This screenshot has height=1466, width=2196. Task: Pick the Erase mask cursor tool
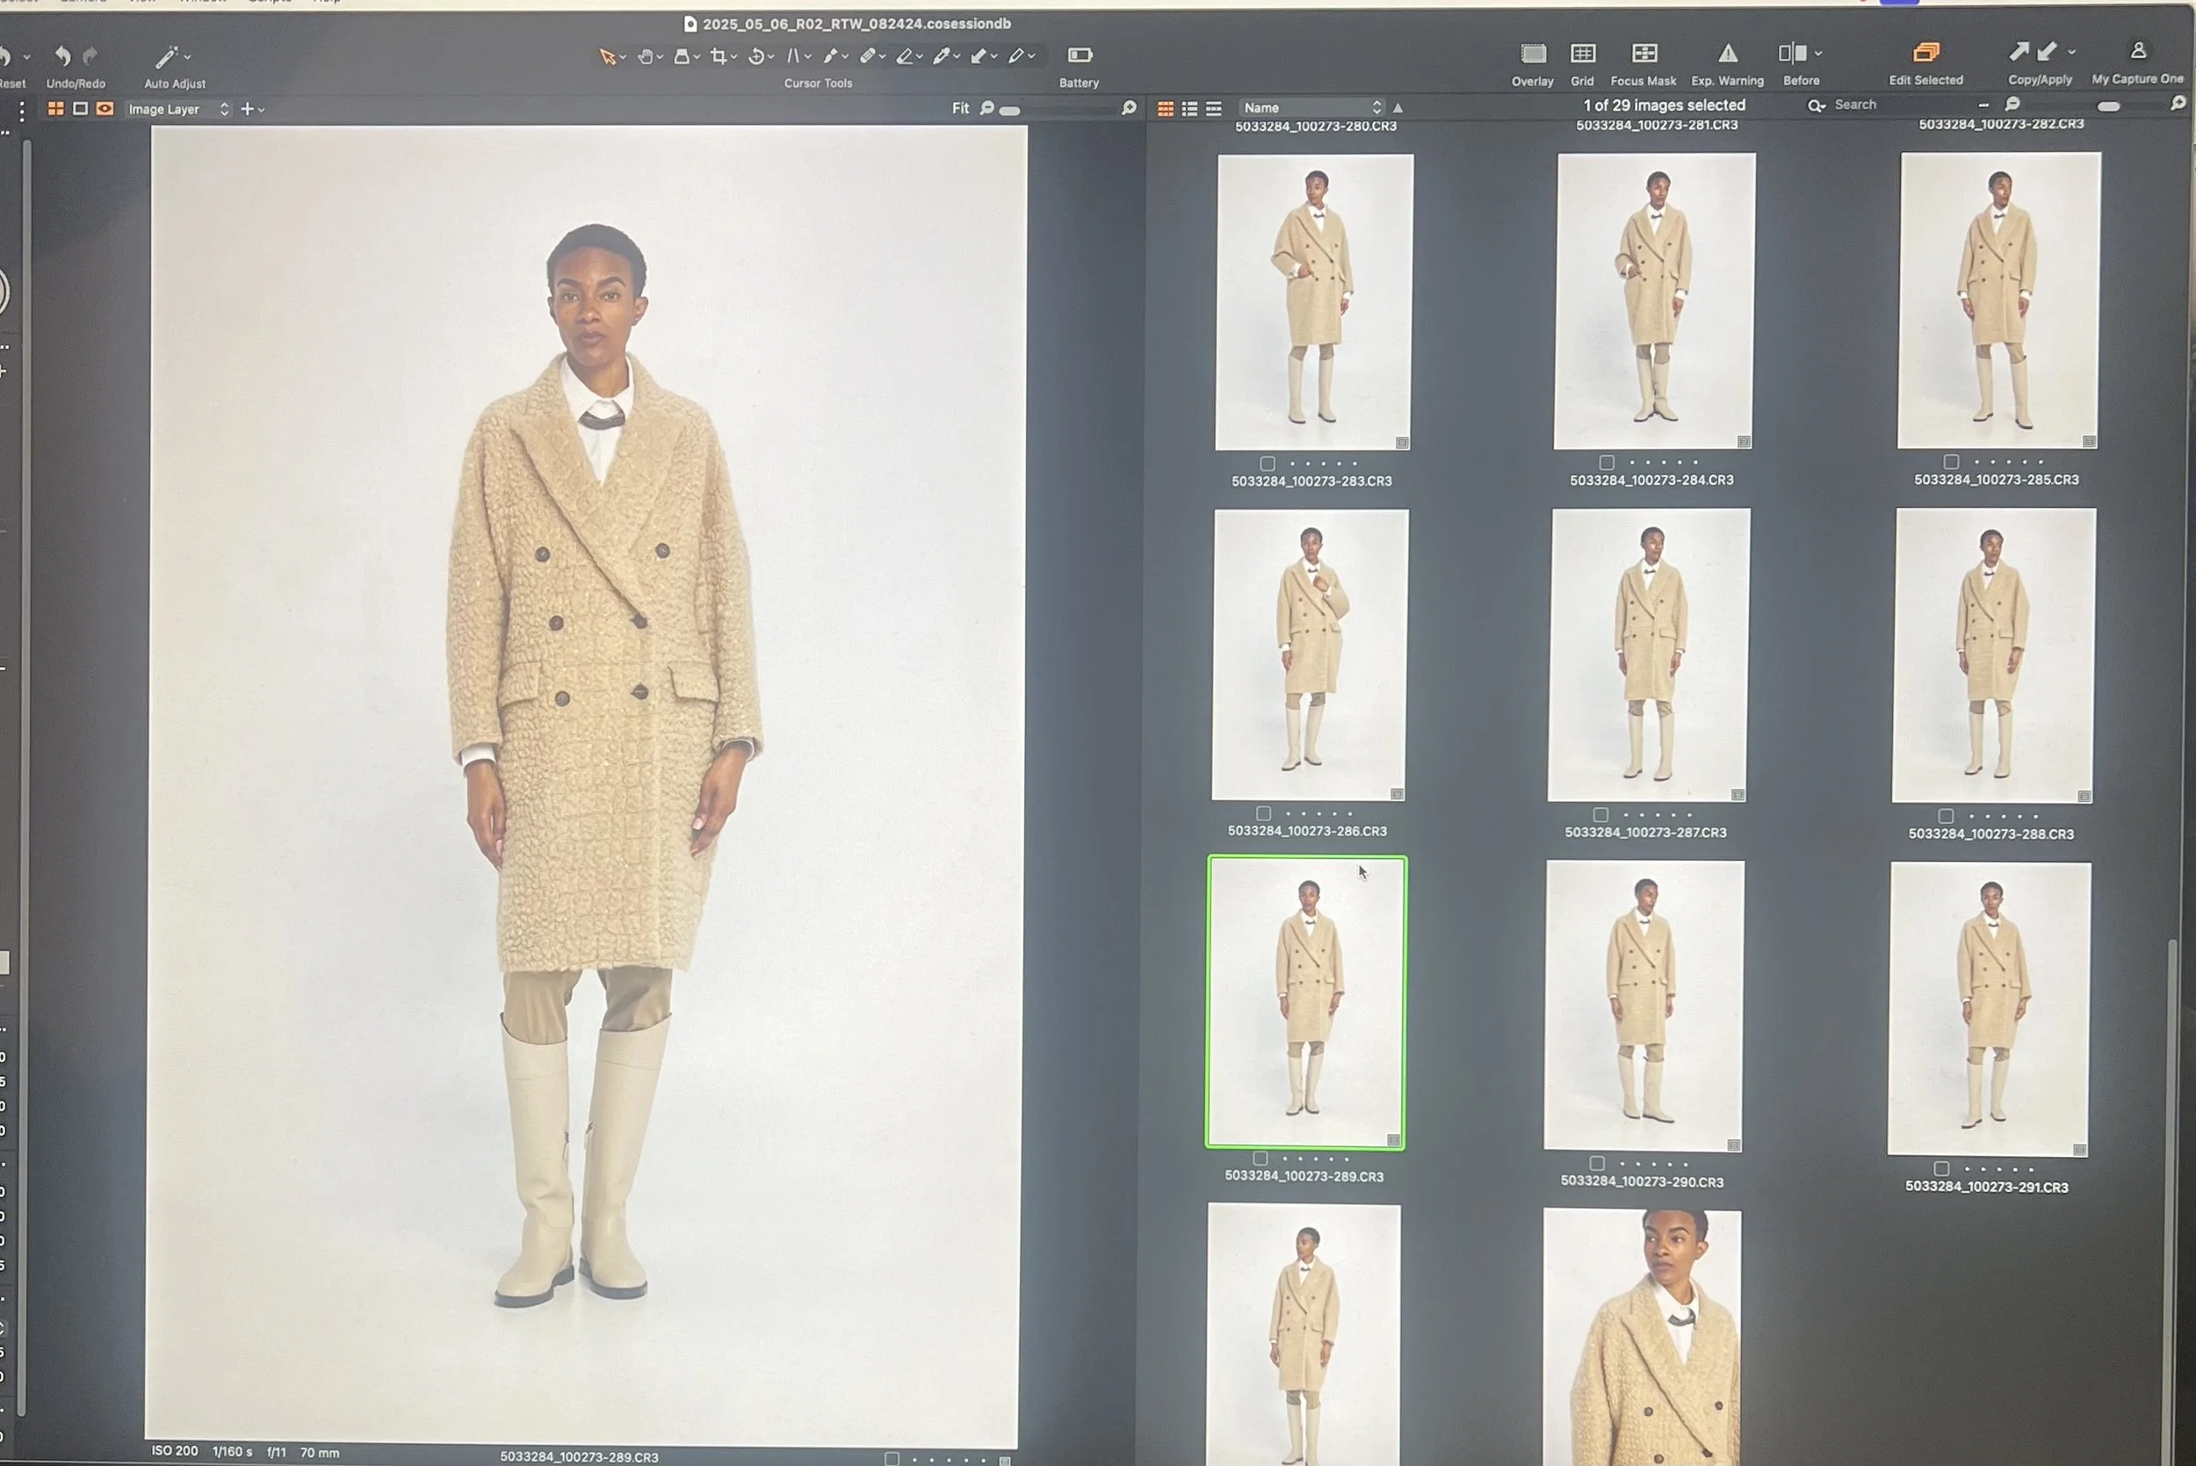click(904, 57)
